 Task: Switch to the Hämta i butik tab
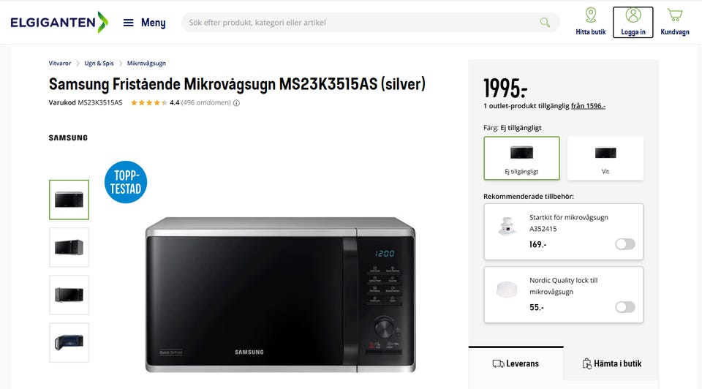pos(611,363)
